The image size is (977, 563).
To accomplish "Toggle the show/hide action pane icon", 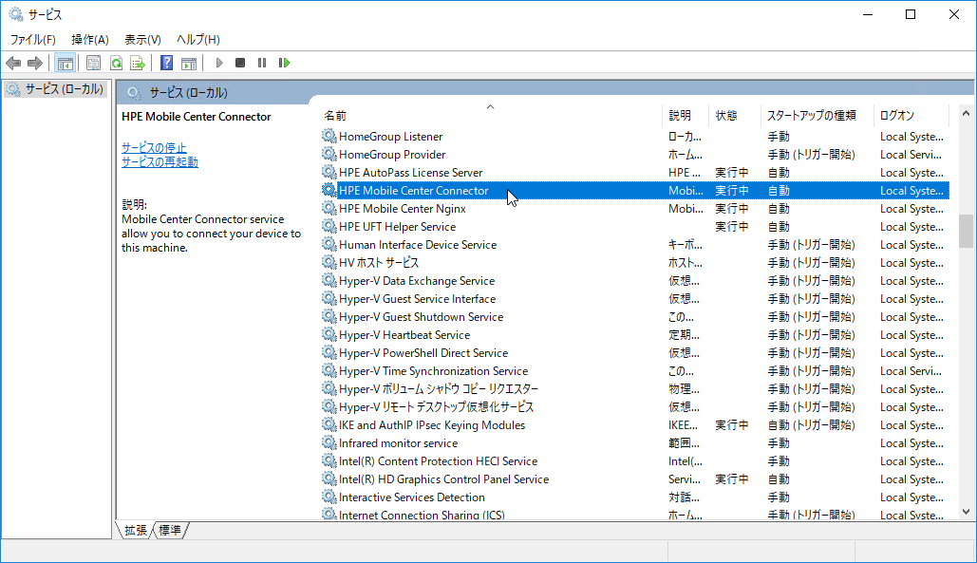I will coord(189,63).
